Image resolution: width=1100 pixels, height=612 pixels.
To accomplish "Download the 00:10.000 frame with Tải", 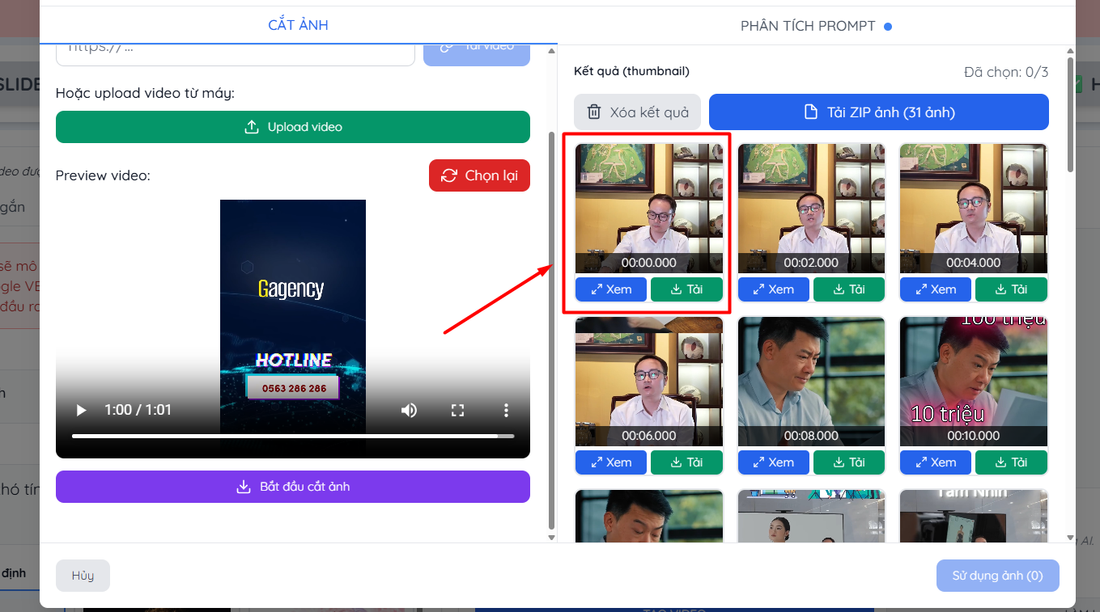I will coord(1010,462).
